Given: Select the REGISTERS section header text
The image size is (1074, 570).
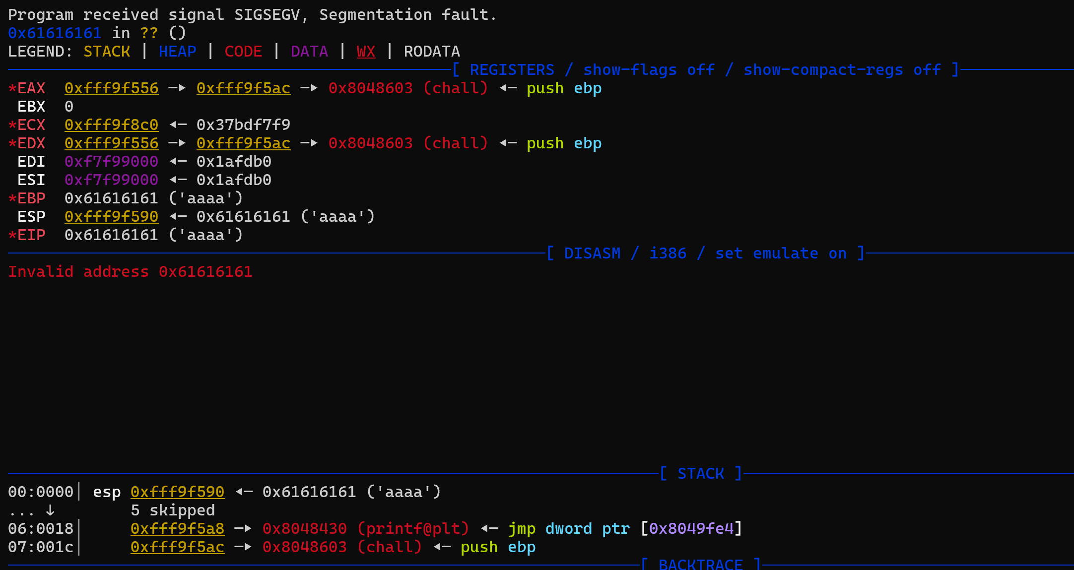Looking at the screenshot, I should click(705, 70).
